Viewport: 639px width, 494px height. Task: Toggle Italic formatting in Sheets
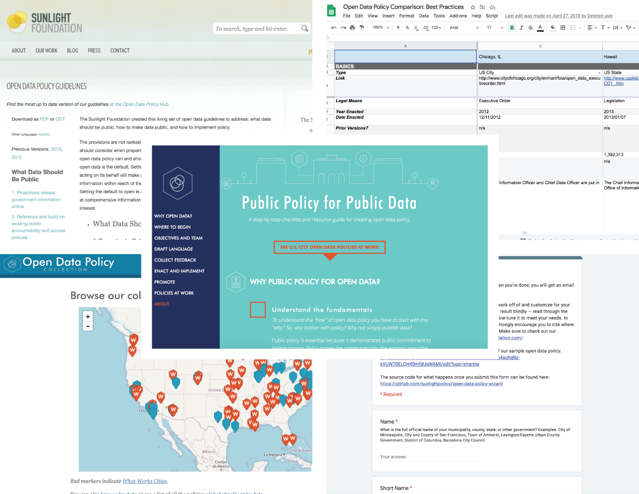pos(521,28)
